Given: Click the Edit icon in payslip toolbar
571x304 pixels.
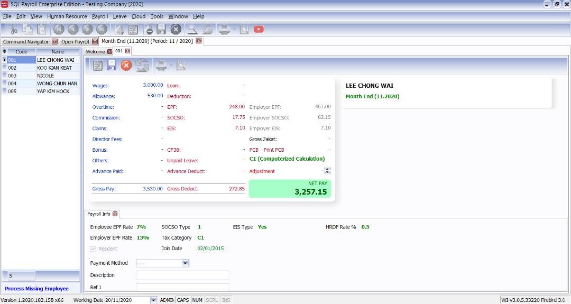Looking at the screenshot, I should point(98,65).
